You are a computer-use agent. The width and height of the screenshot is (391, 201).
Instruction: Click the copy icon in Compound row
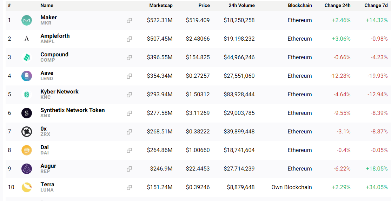(x=129, y=57)
